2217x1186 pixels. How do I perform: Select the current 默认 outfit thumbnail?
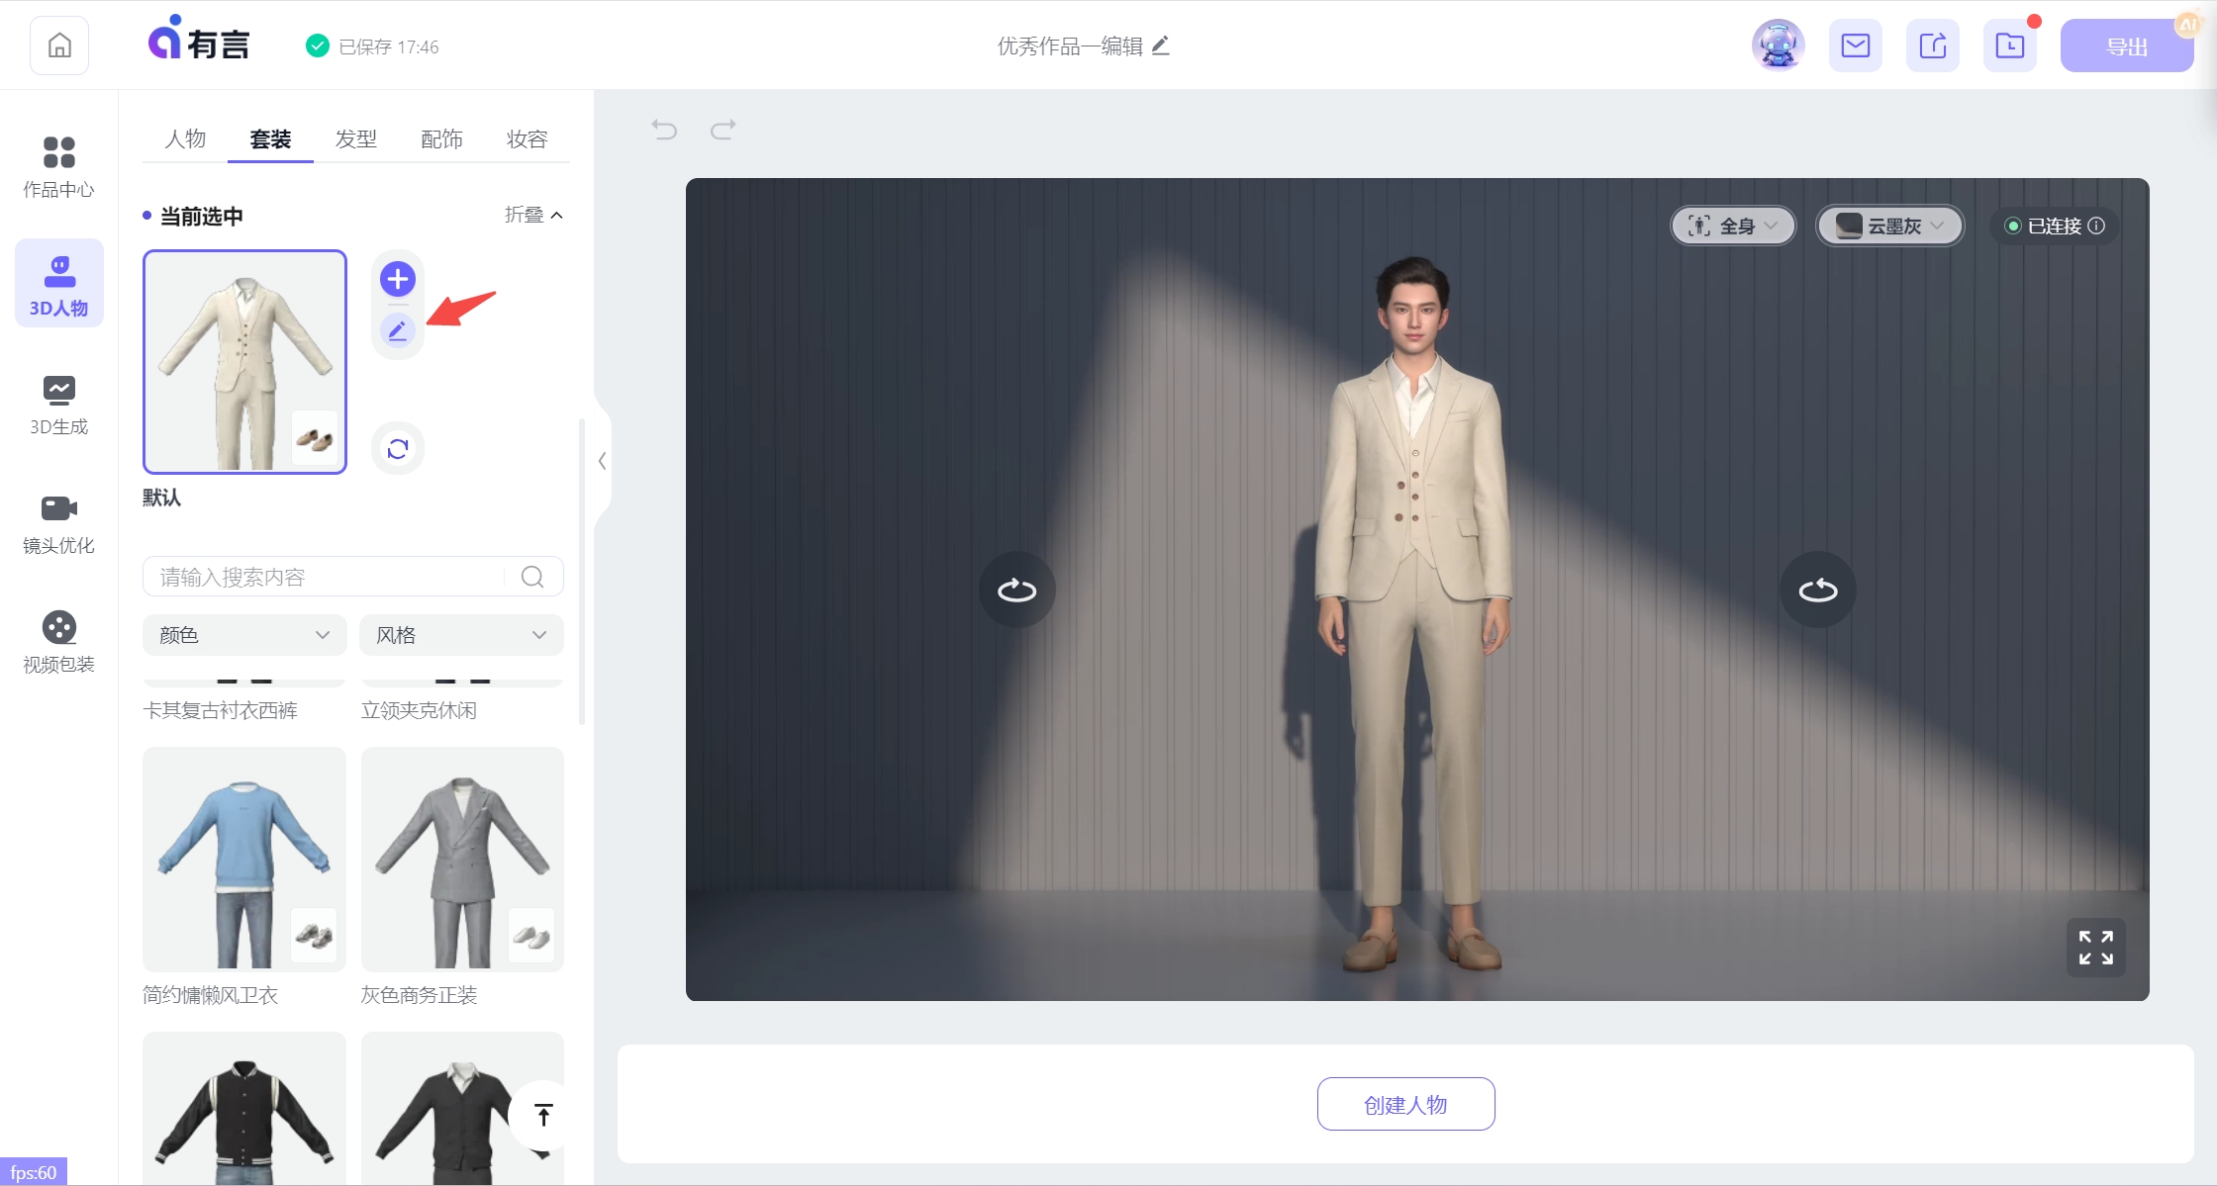point(244,362)
